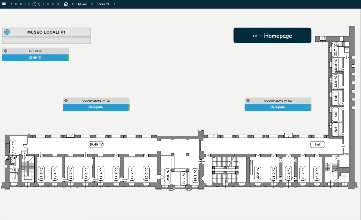Image resolution: width=361 pixels, height=220 pixels.
Task: Click the info icon beside Museo Locali P1
Action: click(x=7, y=32)
